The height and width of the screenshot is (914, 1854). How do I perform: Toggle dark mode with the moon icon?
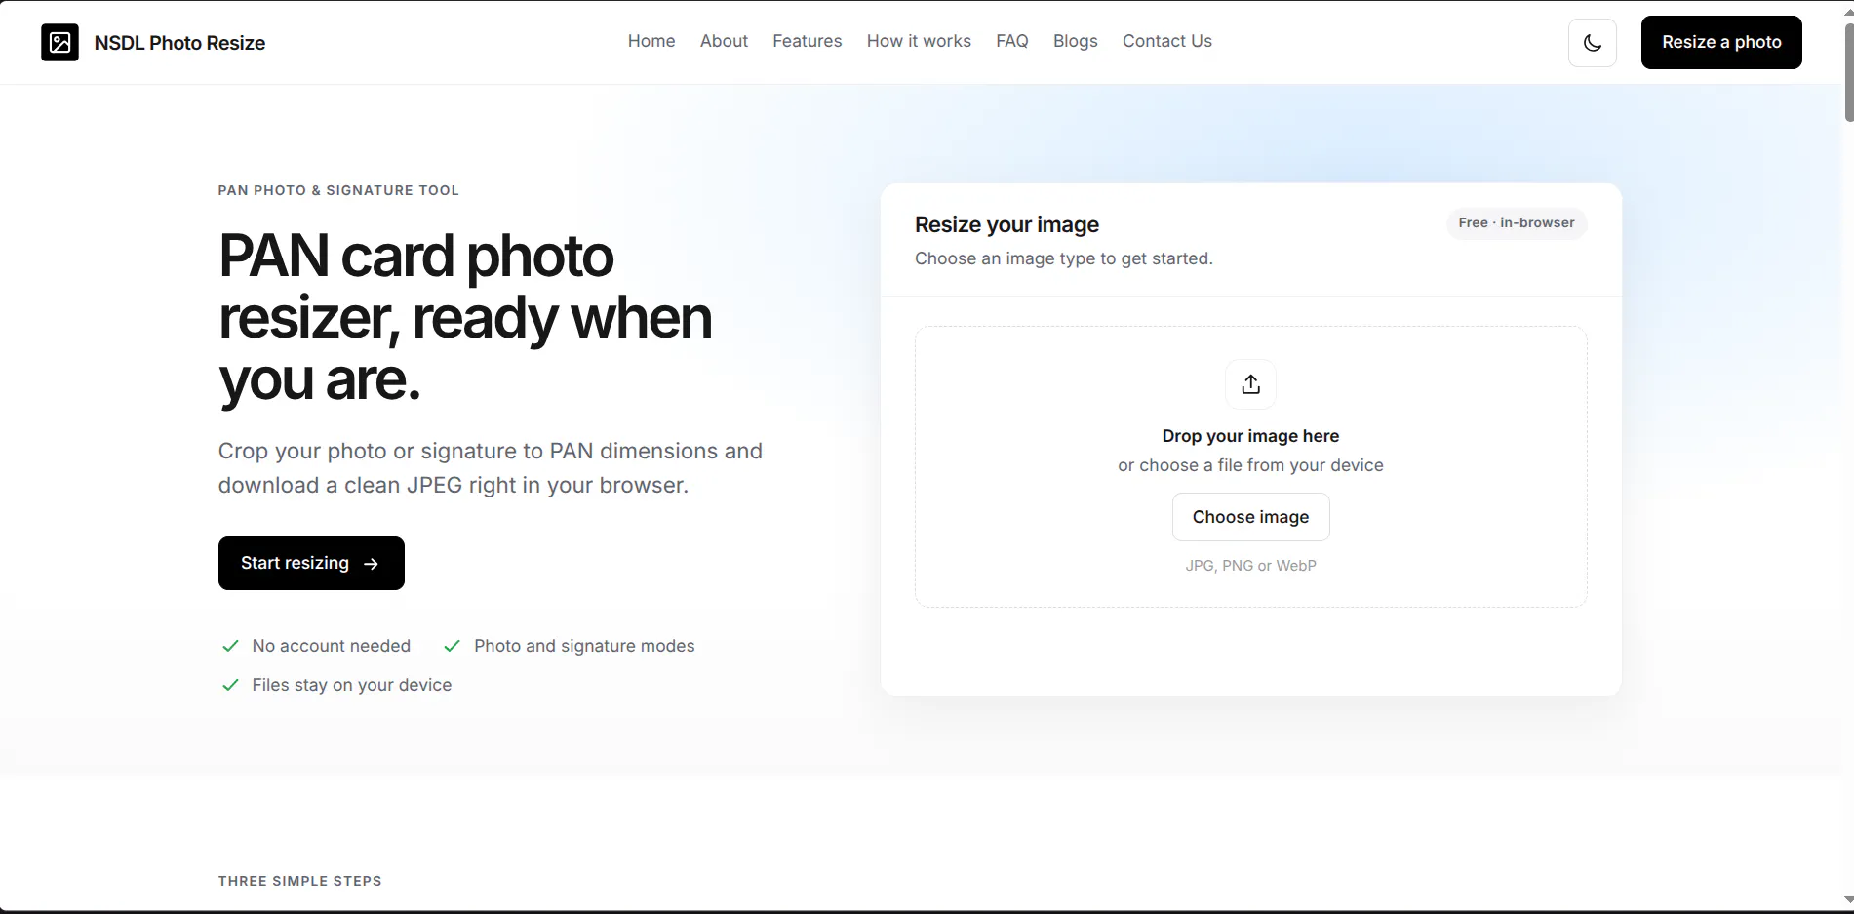(x=1592, y=43)
